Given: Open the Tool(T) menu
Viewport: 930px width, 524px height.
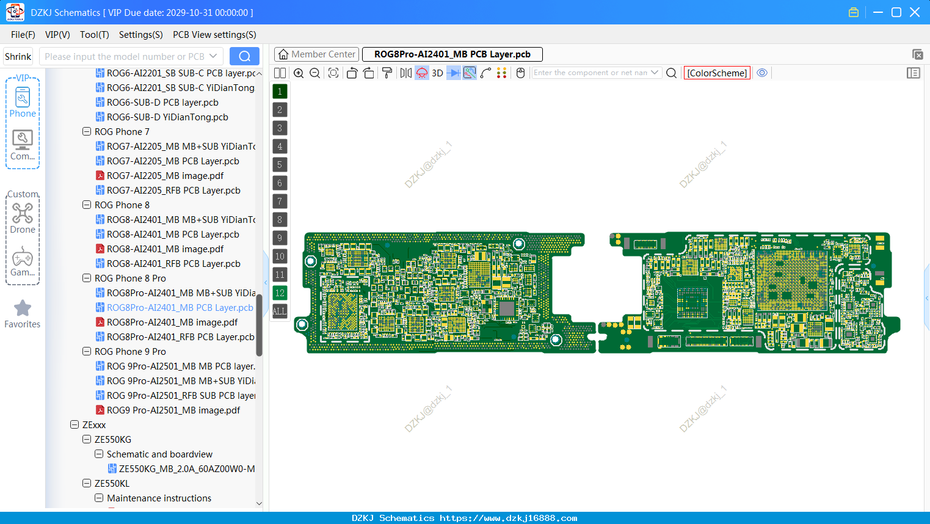Looking at the screenshot, I should (x=95, y=35).
